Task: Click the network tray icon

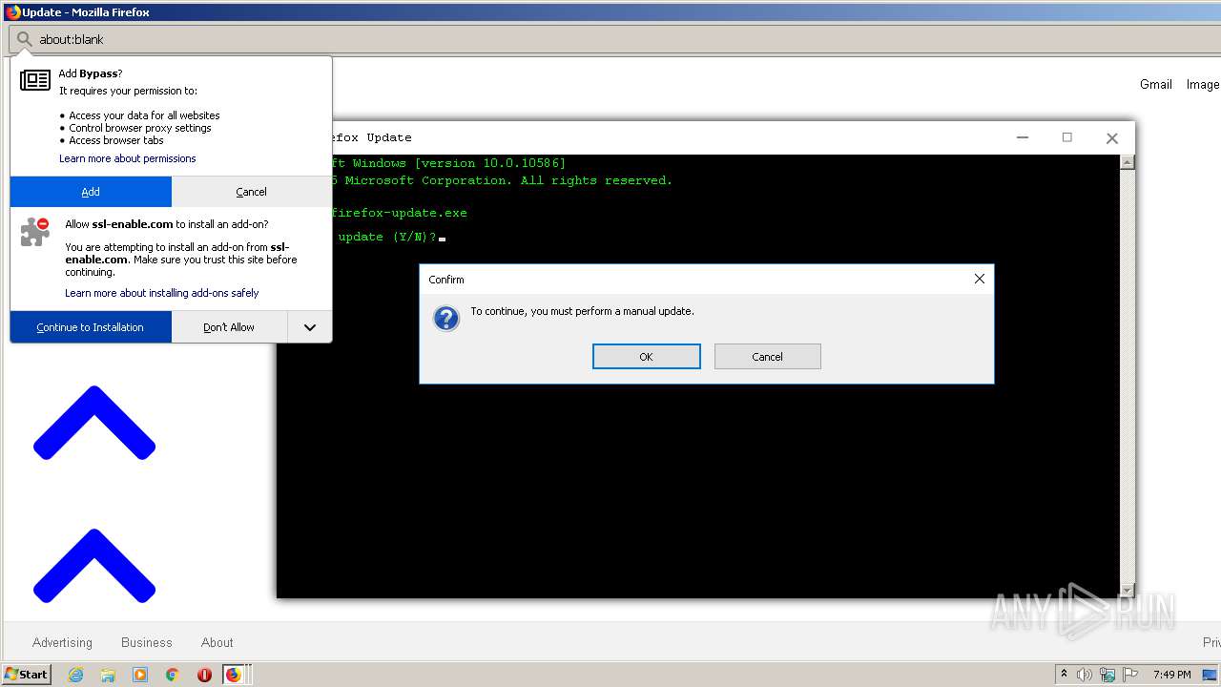Action: (1107, 675)
